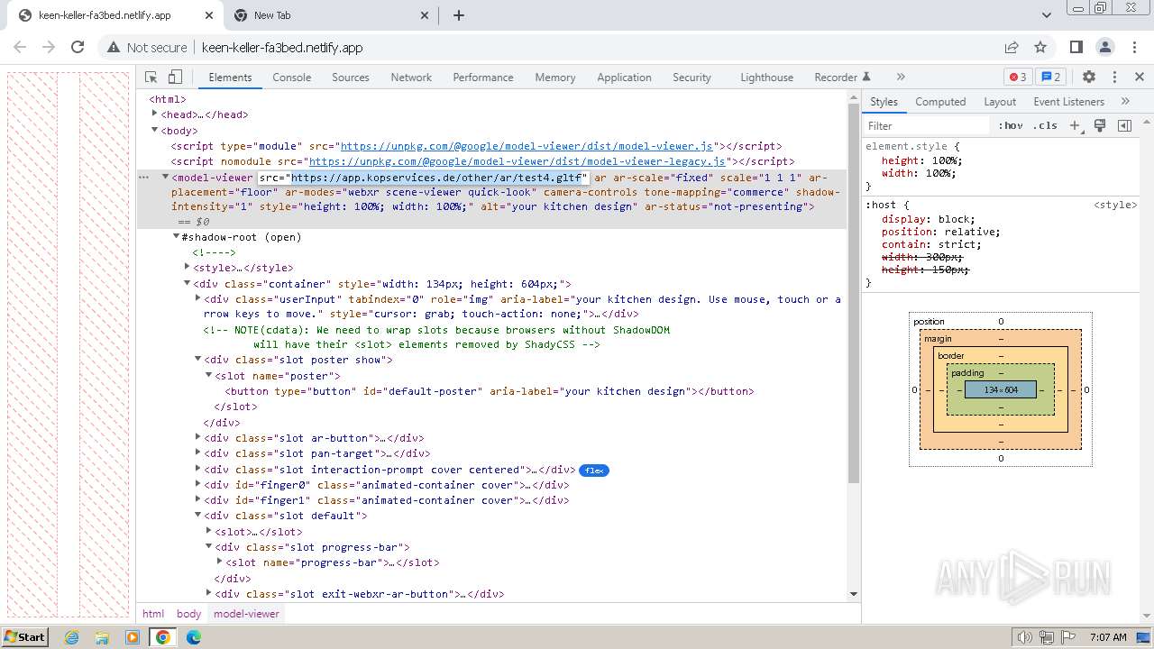Click the Not secure site info indicator
The height and width of the screenshot is (649, 1154).
(148, 48)
